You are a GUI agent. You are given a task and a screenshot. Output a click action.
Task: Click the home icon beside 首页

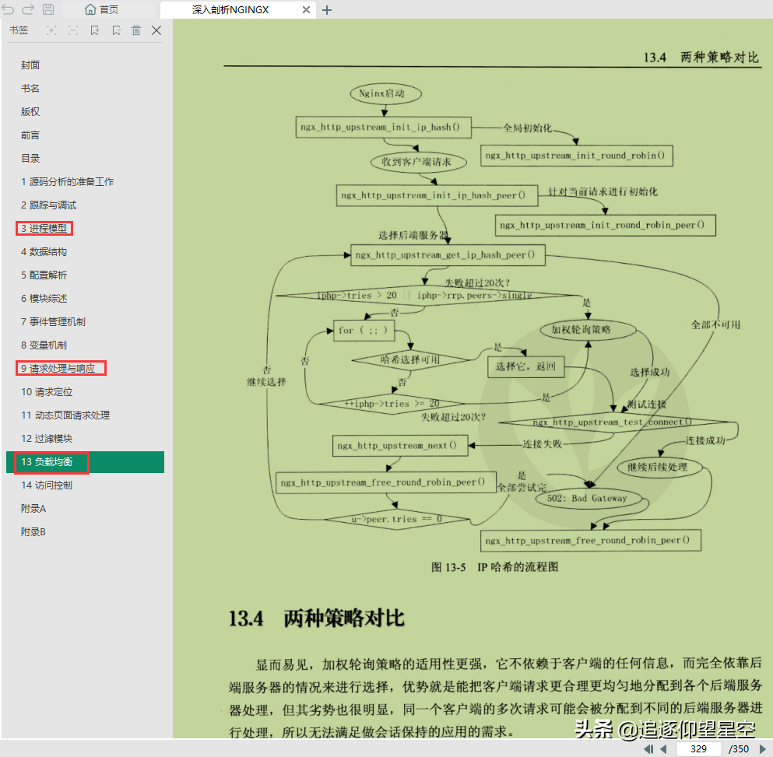(90, 9)
